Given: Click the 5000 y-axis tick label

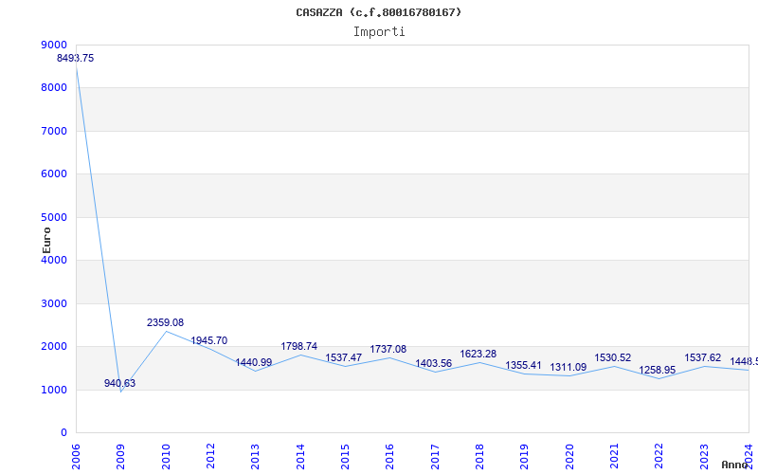Looking at the screenshot, I should tap(54, 218).
